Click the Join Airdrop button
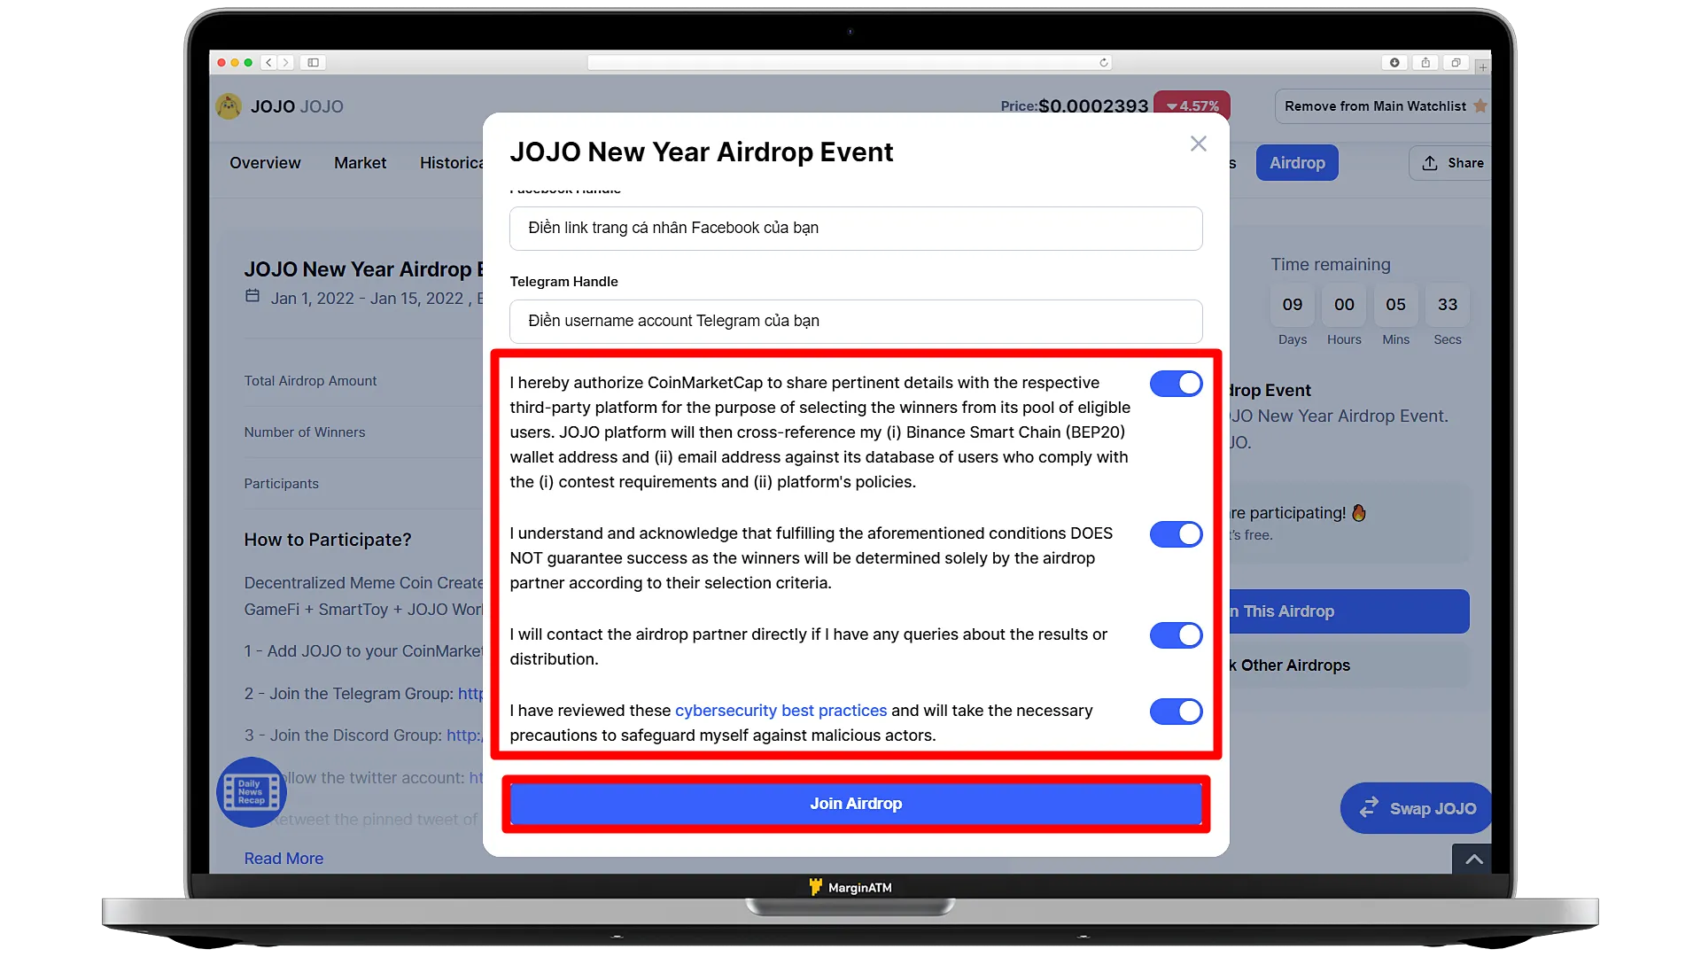The height and width of the screenshot is (957, 1701). (855, 803)
